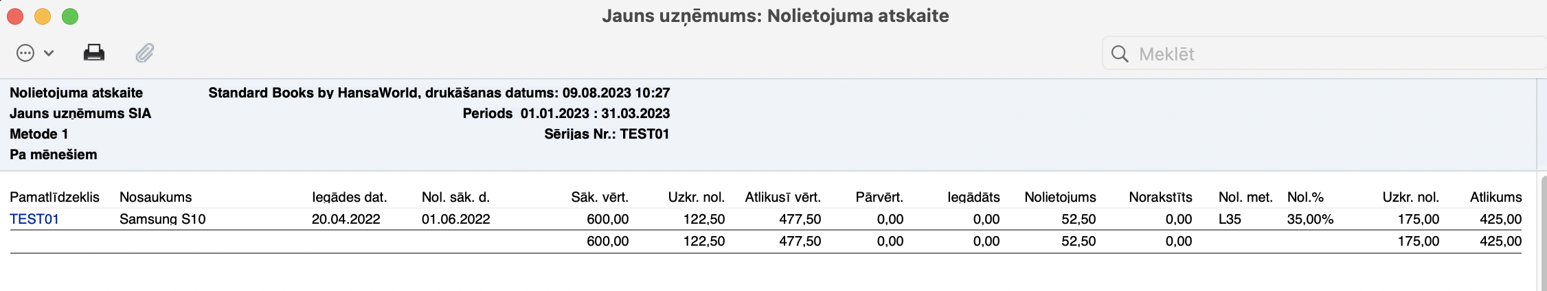Click the Pamatlīdzeklis column header
Screen dimensions: 1547x291
pyautogui.click(x=54, y=197)
